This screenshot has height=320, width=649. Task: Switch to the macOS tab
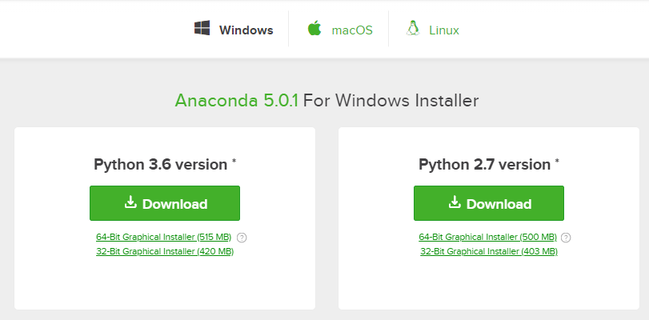352,30
